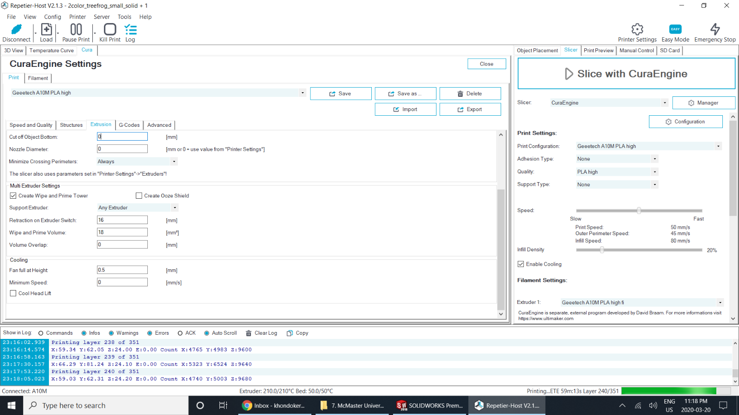Open Printer Settings gear icon

(x=637, y=30)
